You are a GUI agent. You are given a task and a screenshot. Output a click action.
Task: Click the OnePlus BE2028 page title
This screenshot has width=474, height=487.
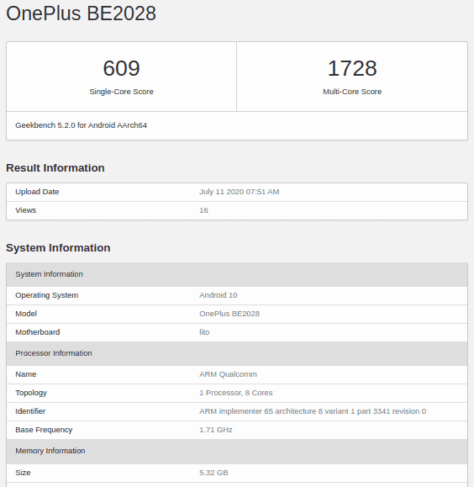tap(81, 13)
